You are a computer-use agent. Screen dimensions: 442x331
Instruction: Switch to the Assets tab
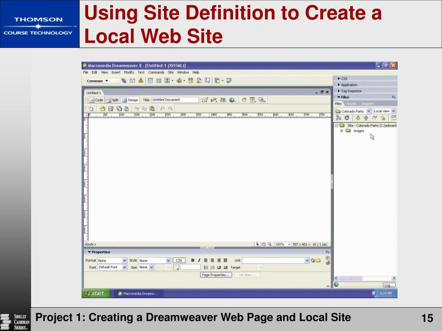click(x=351, y=104)
